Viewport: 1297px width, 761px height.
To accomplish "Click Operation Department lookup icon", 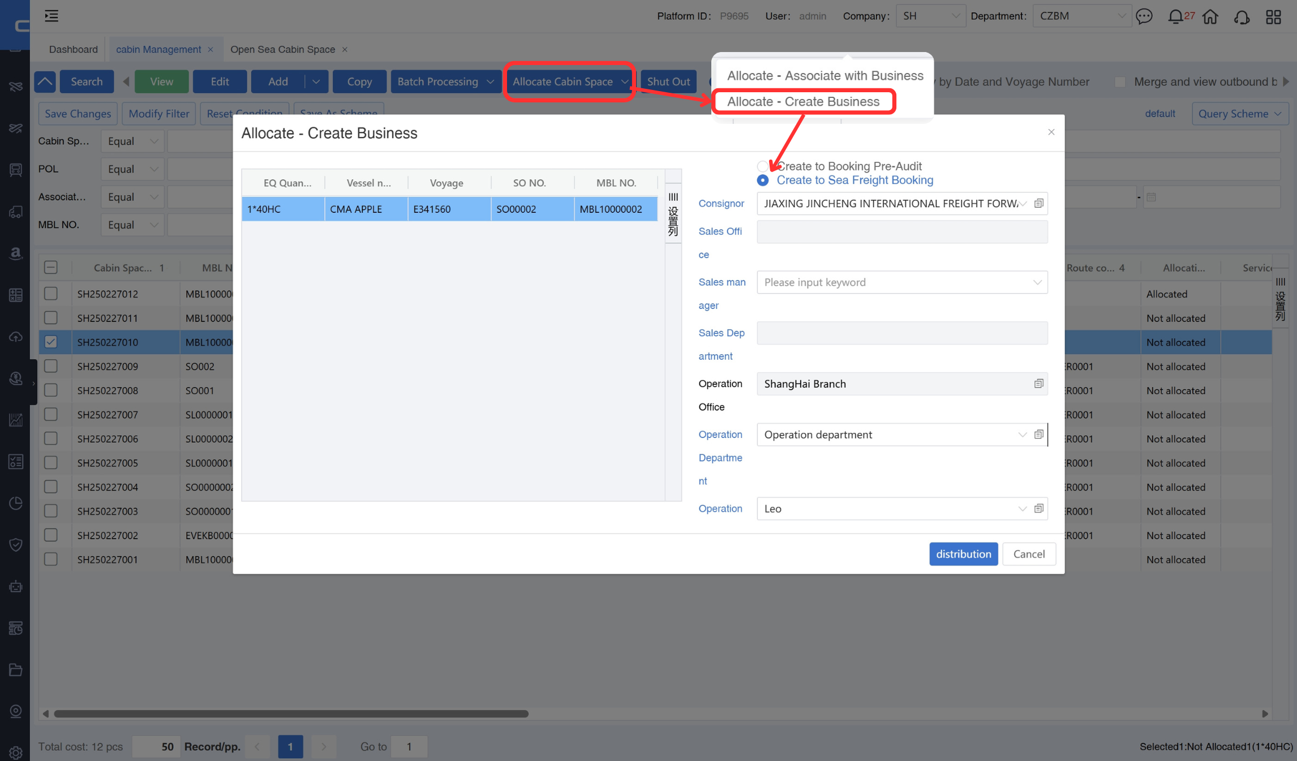I will 1038,435.
